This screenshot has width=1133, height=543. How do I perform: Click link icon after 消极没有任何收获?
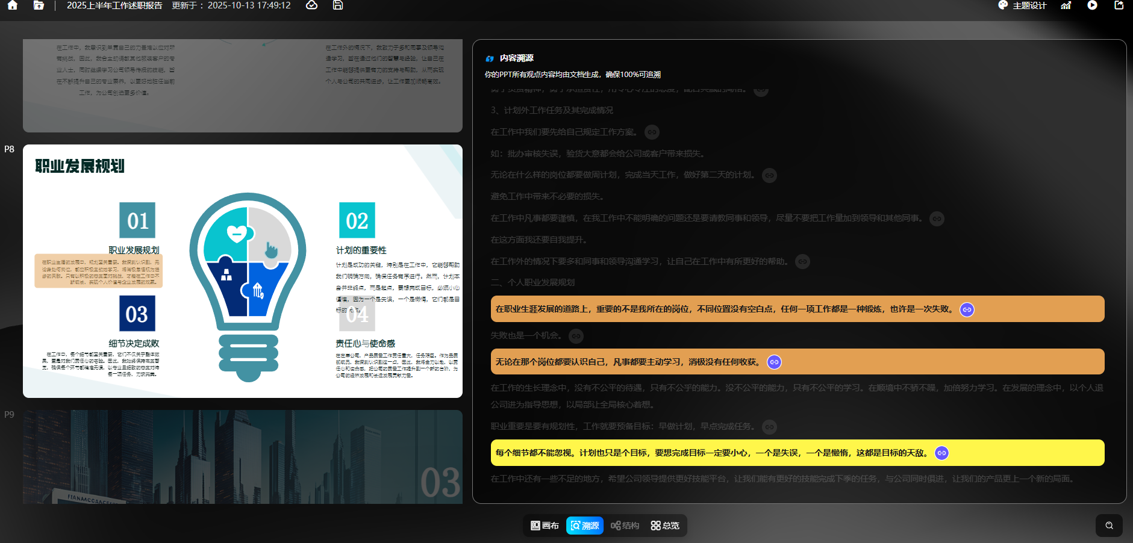coord(774,362)
